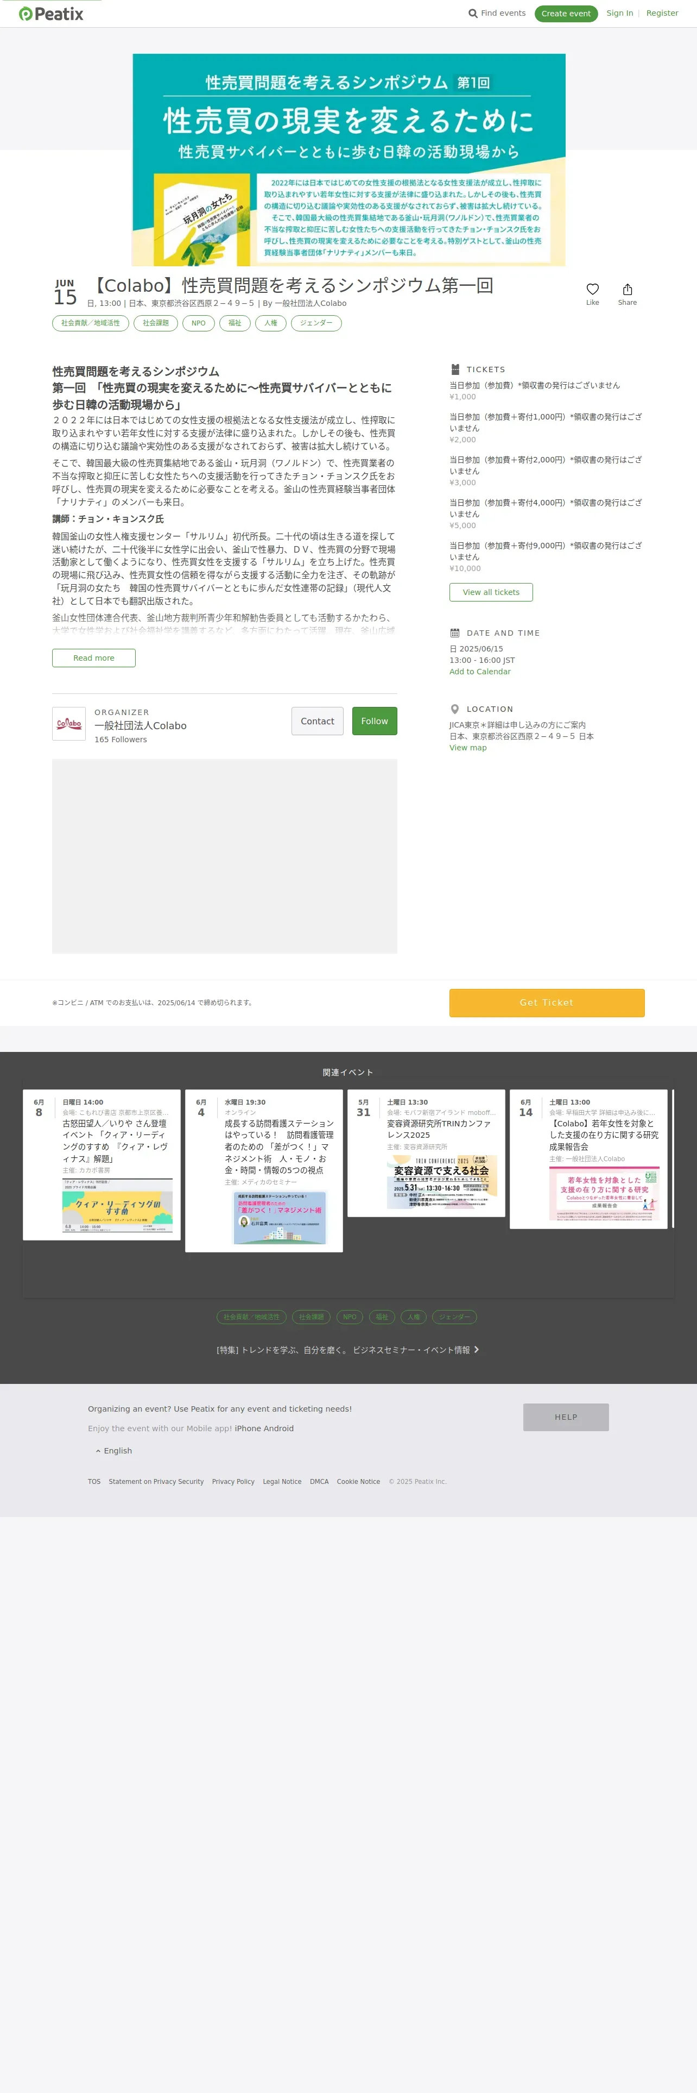697x2093 pixels.
Task: Like the event with the heart icon
Action: [x=592, y=289]
